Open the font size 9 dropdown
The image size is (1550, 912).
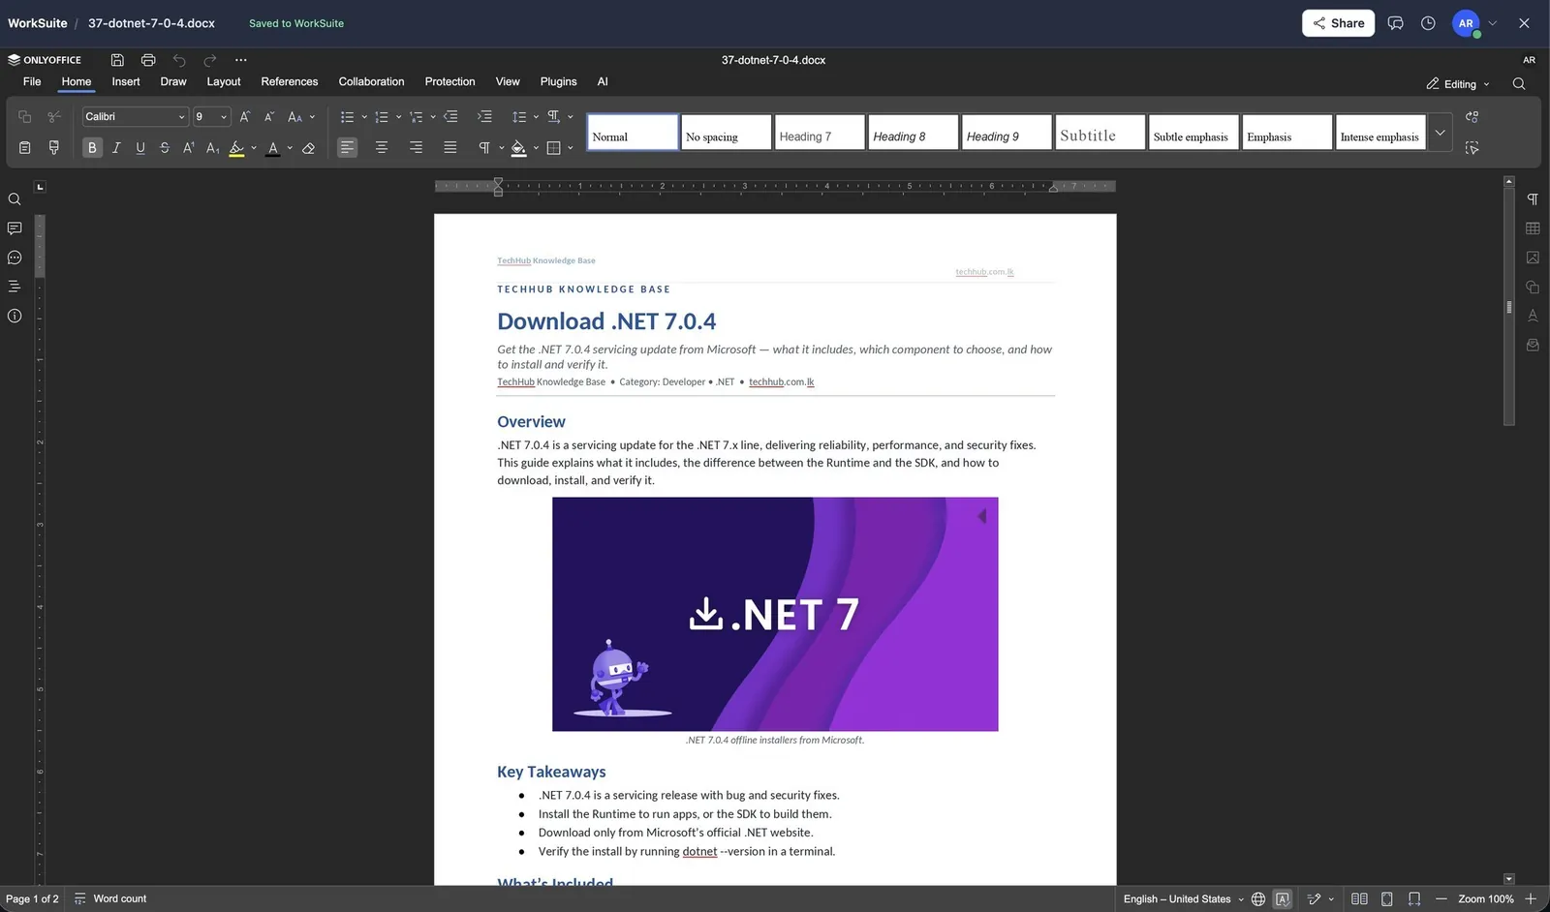tap(224, 117)
